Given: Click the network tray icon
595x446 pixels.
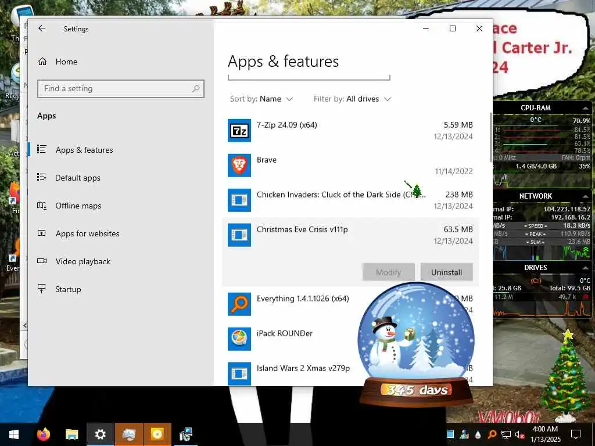Looking at the screenshot, I should coord(506,434).
